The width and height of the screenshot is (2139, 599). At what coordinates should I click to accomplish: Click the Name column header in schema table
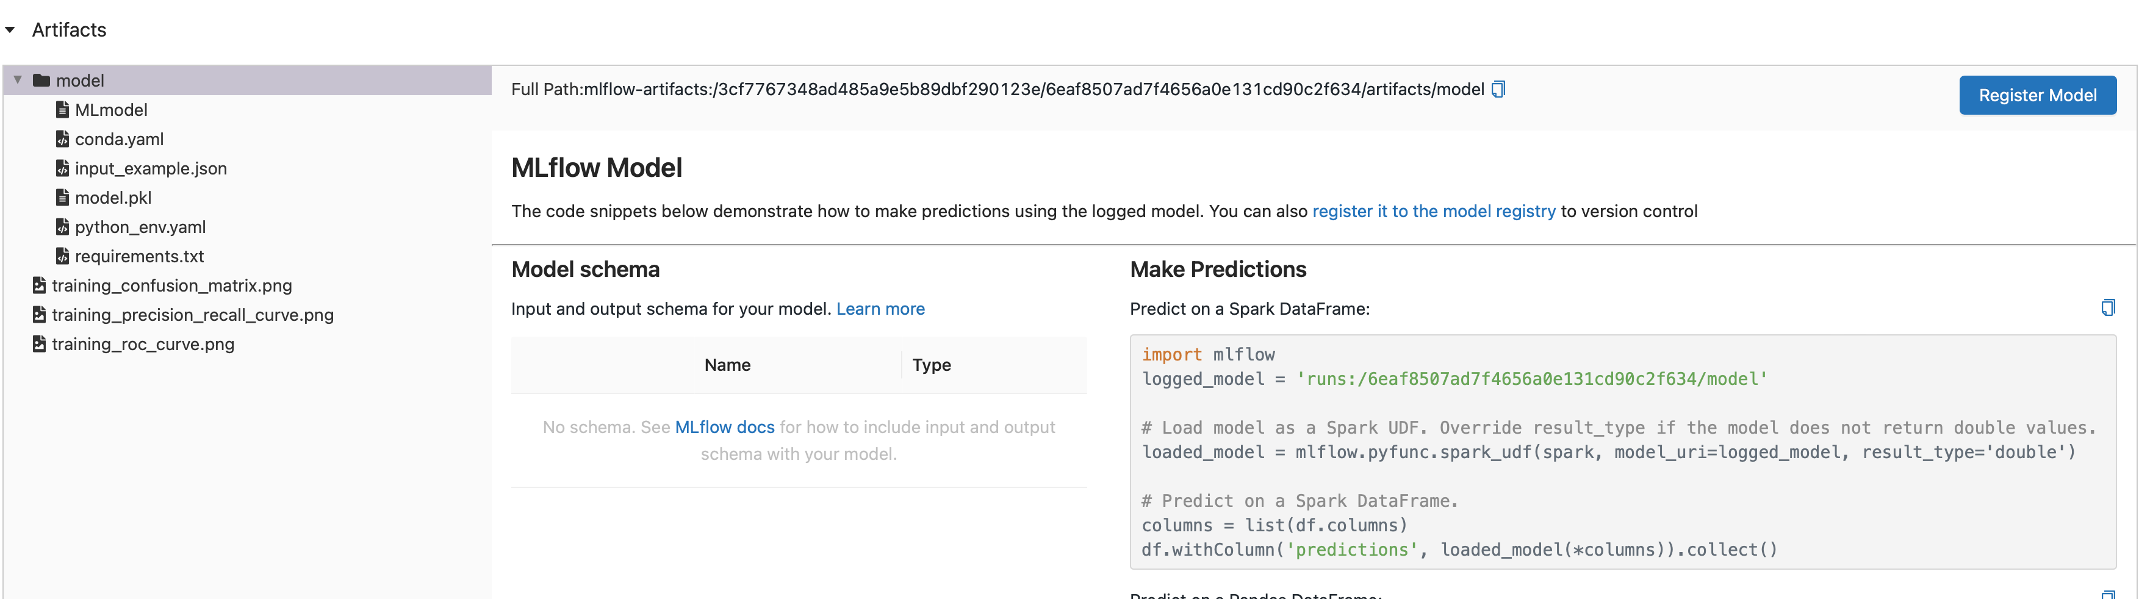[x=727, y=365]
